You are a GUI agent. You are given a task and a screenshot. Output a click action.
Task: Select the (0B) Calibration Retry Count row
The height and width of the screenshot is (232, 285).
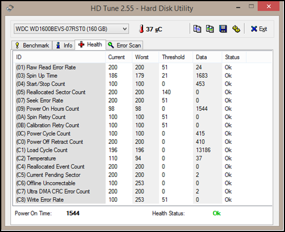[143, 125]
